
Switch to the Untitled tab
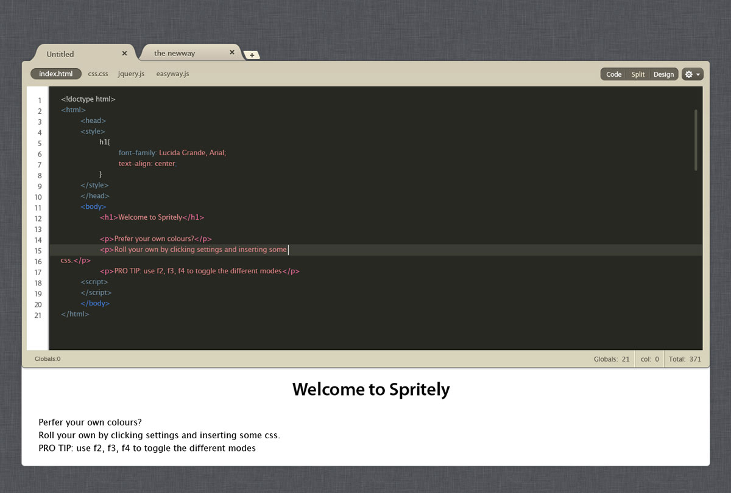[x=82, y=54]
